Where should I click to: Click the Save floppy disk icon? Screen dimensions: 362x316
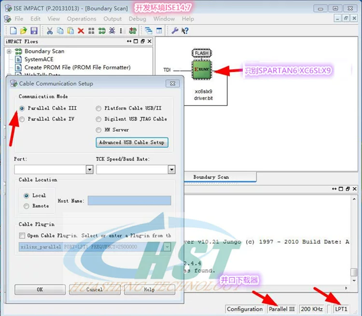34,30
